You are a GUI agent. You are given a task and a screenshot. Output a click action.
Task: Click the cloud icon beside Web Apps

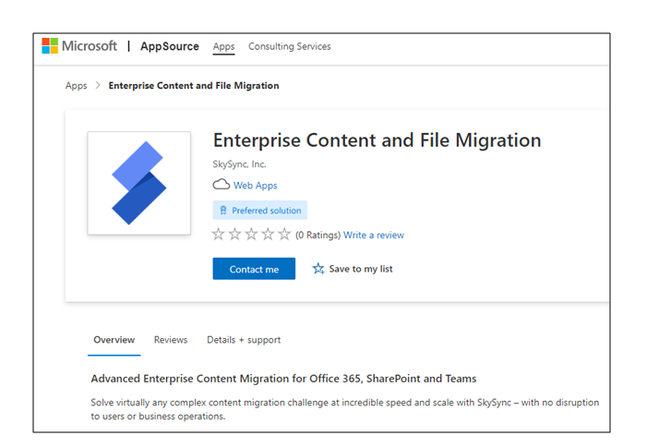click(222, 184)
